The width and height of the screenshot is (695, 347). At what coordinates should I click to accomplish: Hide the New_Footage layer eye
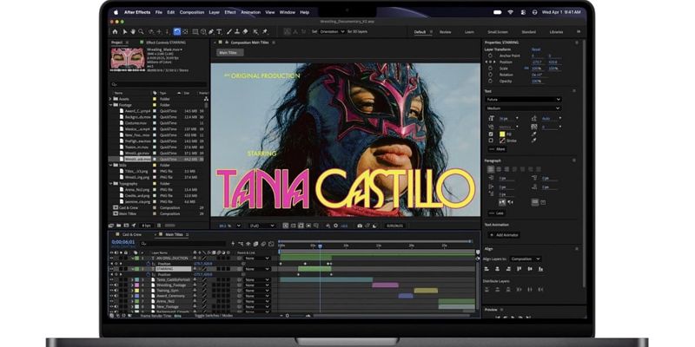click(112, 306)
